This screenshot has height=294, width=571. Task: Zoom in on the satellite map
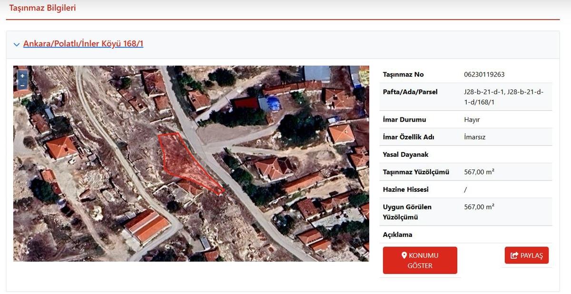(22, 76)
